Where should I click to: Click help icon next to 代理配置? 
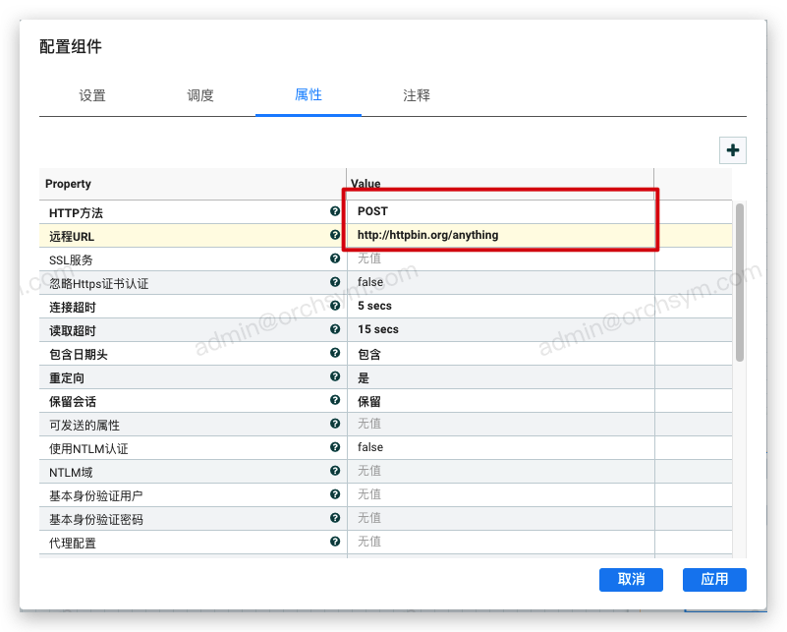335,542
